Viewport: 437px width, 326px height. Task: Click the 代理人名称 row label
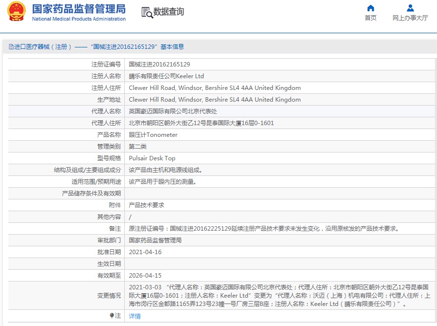pyautogui.click(x=106, y=111)
